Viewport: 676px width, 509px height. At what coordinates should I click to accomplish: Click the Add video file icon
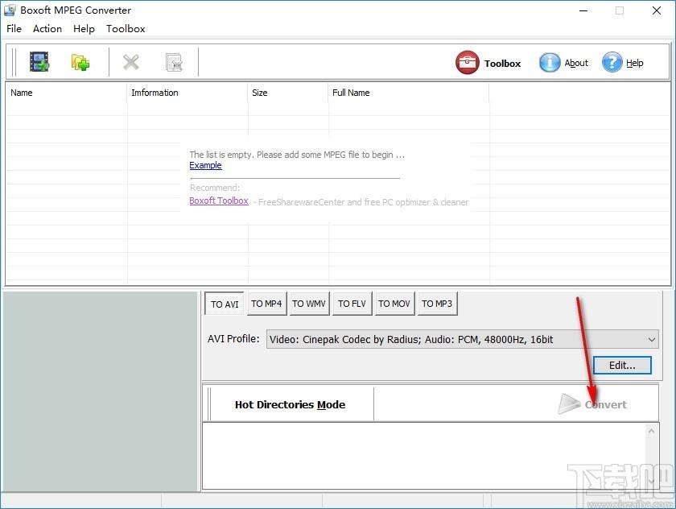pyautogui.click(x=39, y=62)
